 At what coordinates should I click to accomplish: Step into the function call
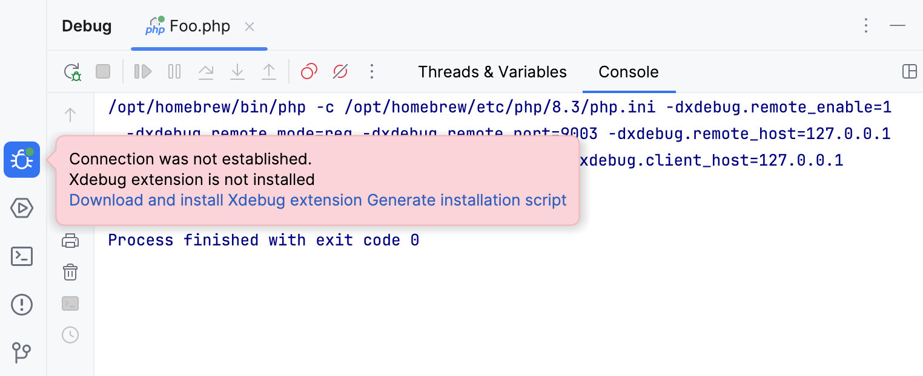(237, 71)
